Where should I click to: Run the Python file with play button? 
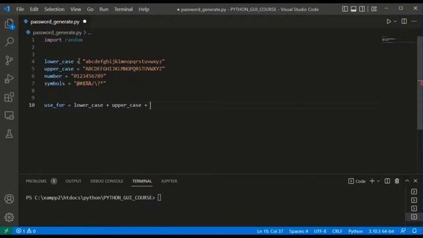(389, 21)
